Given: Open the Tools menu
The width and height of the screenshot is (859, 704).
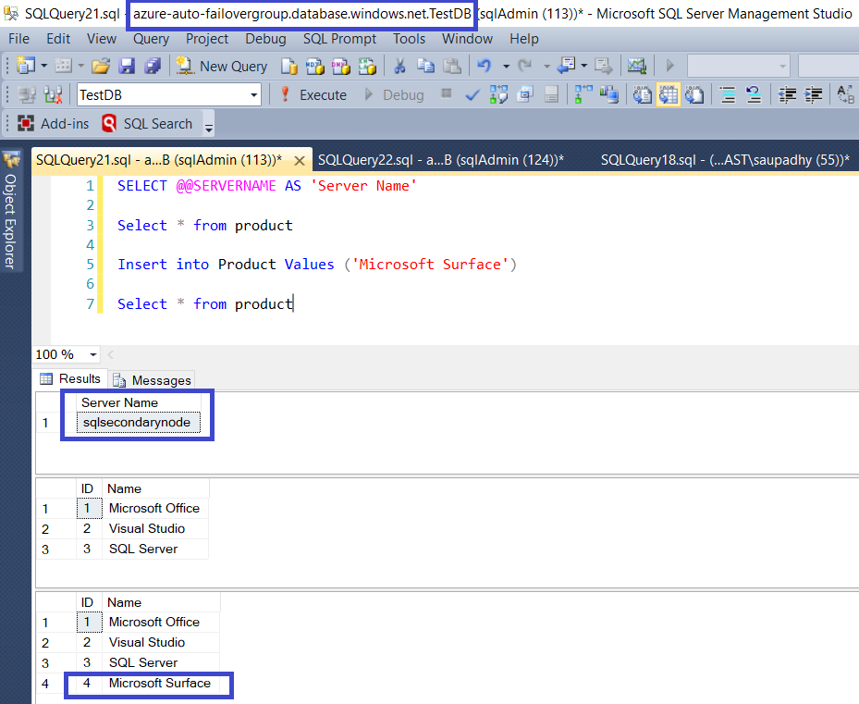Looking at the screenshot, I should (409, 39).
